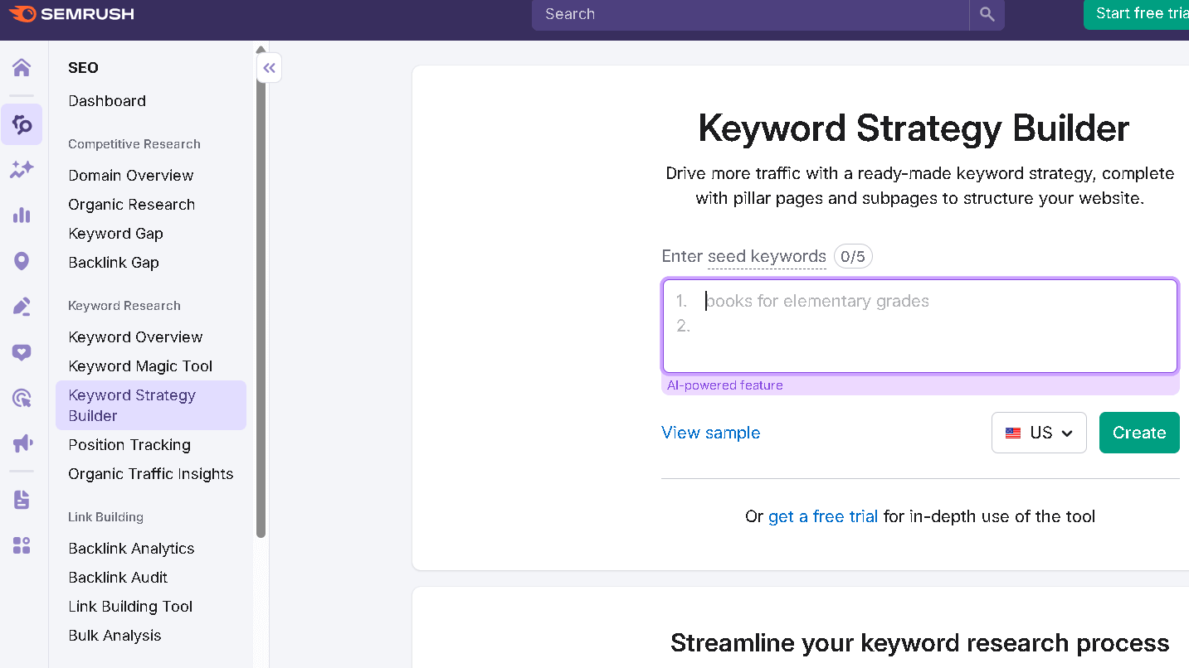Open the Keyword Magic Tool
Screen dimensions: 1189x668
[139, 365]
